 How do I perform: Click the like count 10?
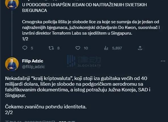86,48
